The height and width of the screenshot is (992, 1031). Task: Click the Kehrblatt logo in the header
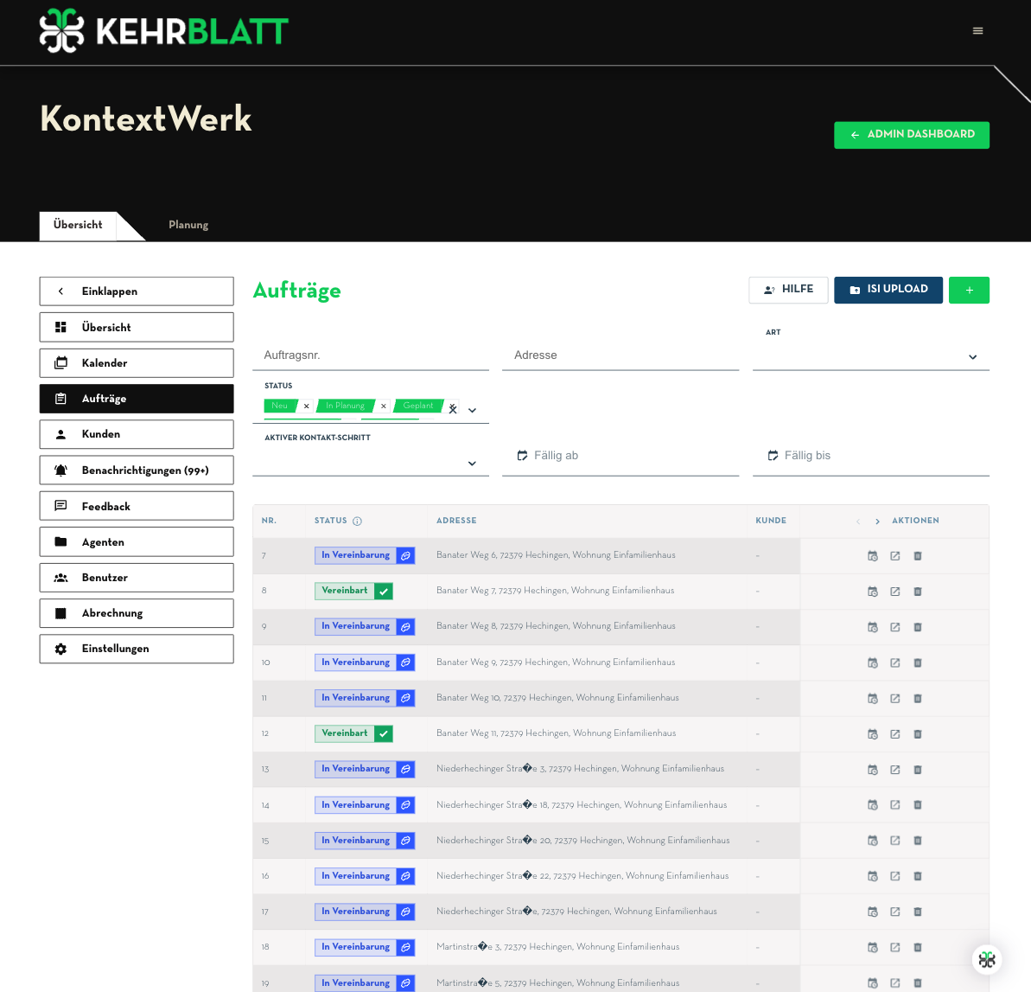coord(164,31)
